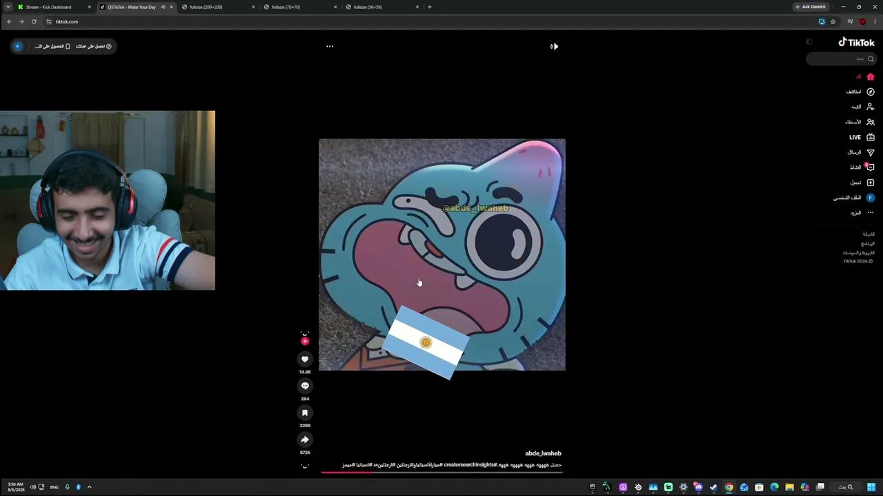Viewport: 883px width, 496px height.
Task: Share the video with arrow icon
Action: click(x=305, y=440)
